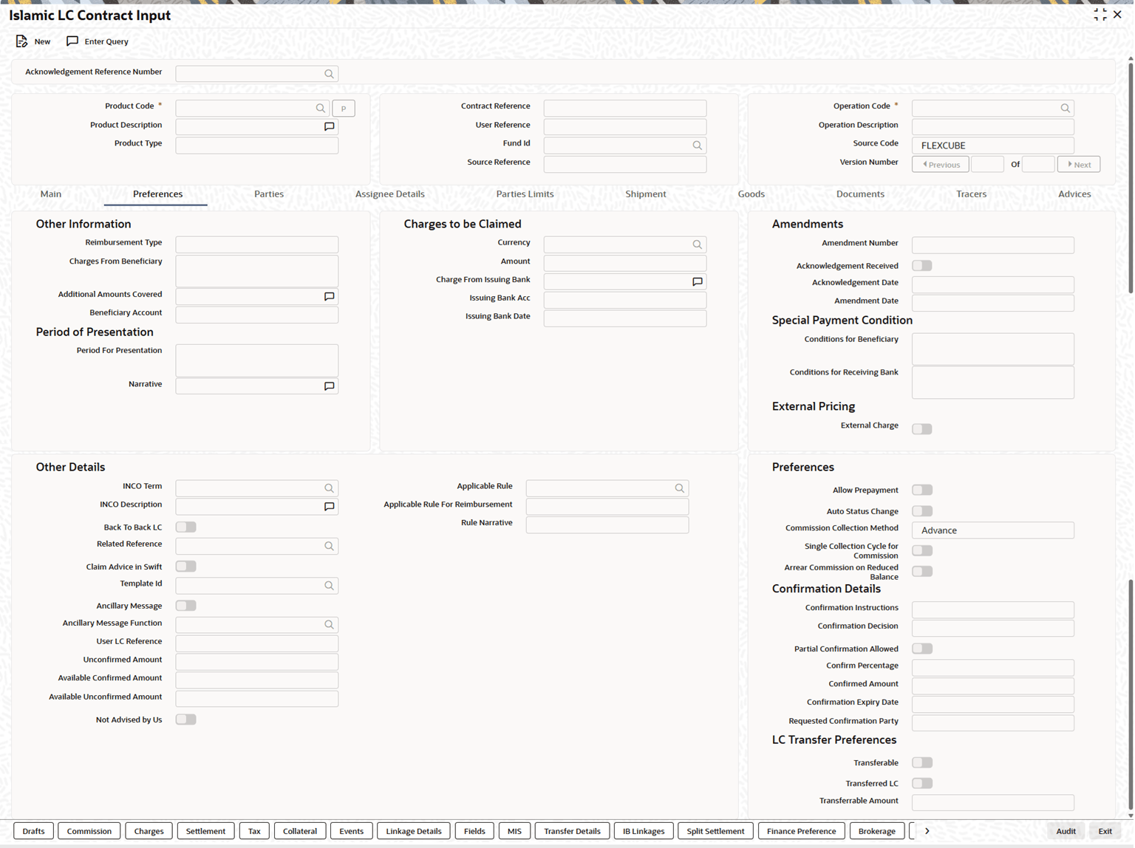The width and height of the screenshot is (1135, 848).
Task: Open the Drafts subscreen button
Action: (33, 831)
